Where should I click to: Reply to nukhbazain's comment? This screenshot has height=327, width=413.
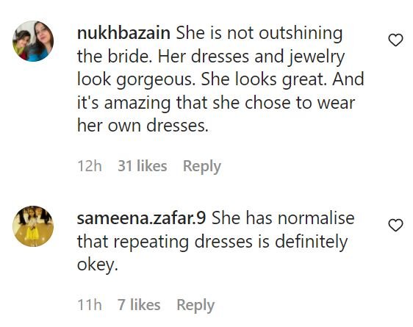(x=202, y=166)
